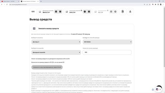Click the withdrawal limit line $70 из $70
Image resolution: width=165 pixels, height=93 pixels.
(x=51, y=59)
